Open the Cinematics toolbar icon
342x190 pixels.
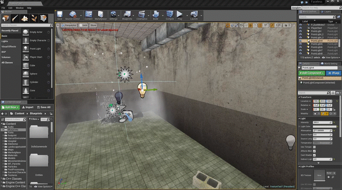(142, 15)
